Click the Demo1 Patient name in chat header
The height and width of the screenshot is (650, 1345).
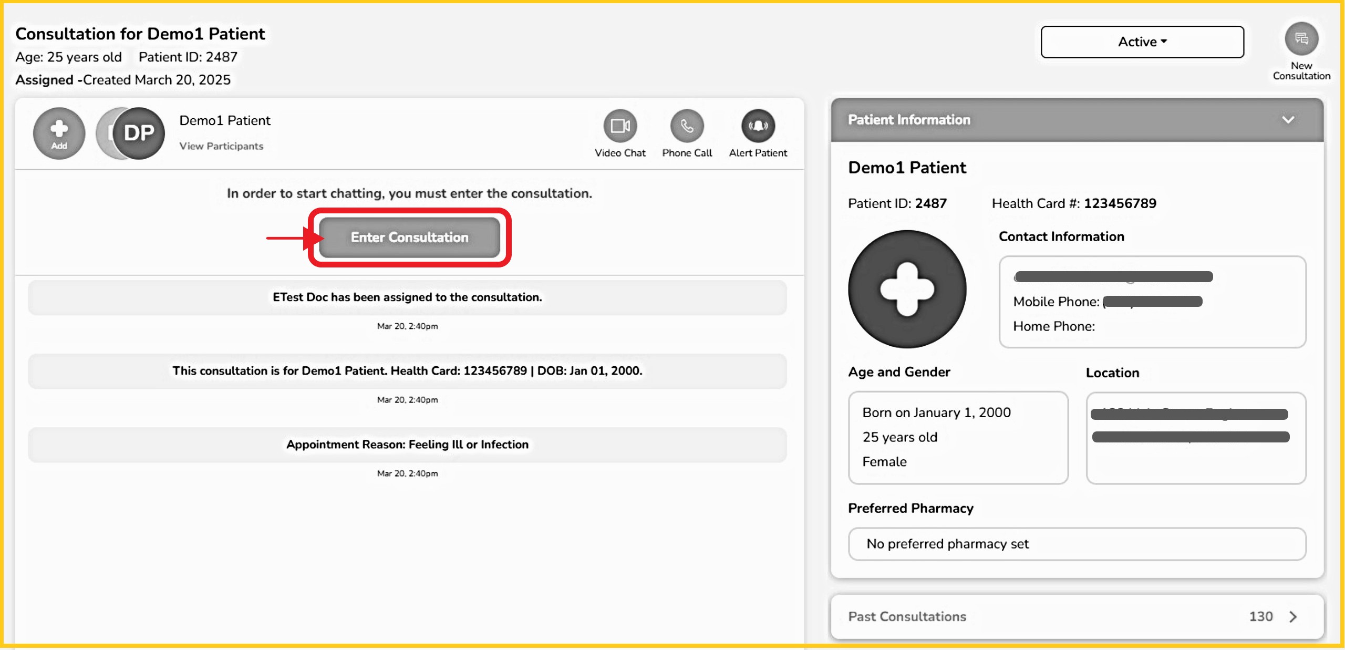tap(225, 120)
